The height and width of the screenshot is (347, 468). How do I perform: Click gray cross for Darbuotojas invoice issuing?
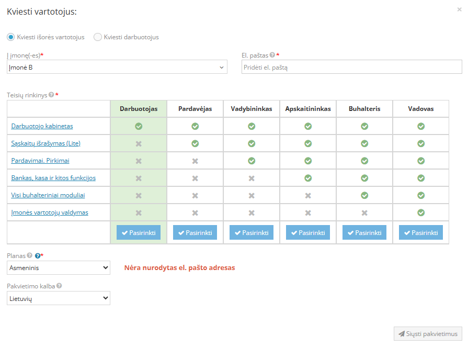tap(139, 143)
